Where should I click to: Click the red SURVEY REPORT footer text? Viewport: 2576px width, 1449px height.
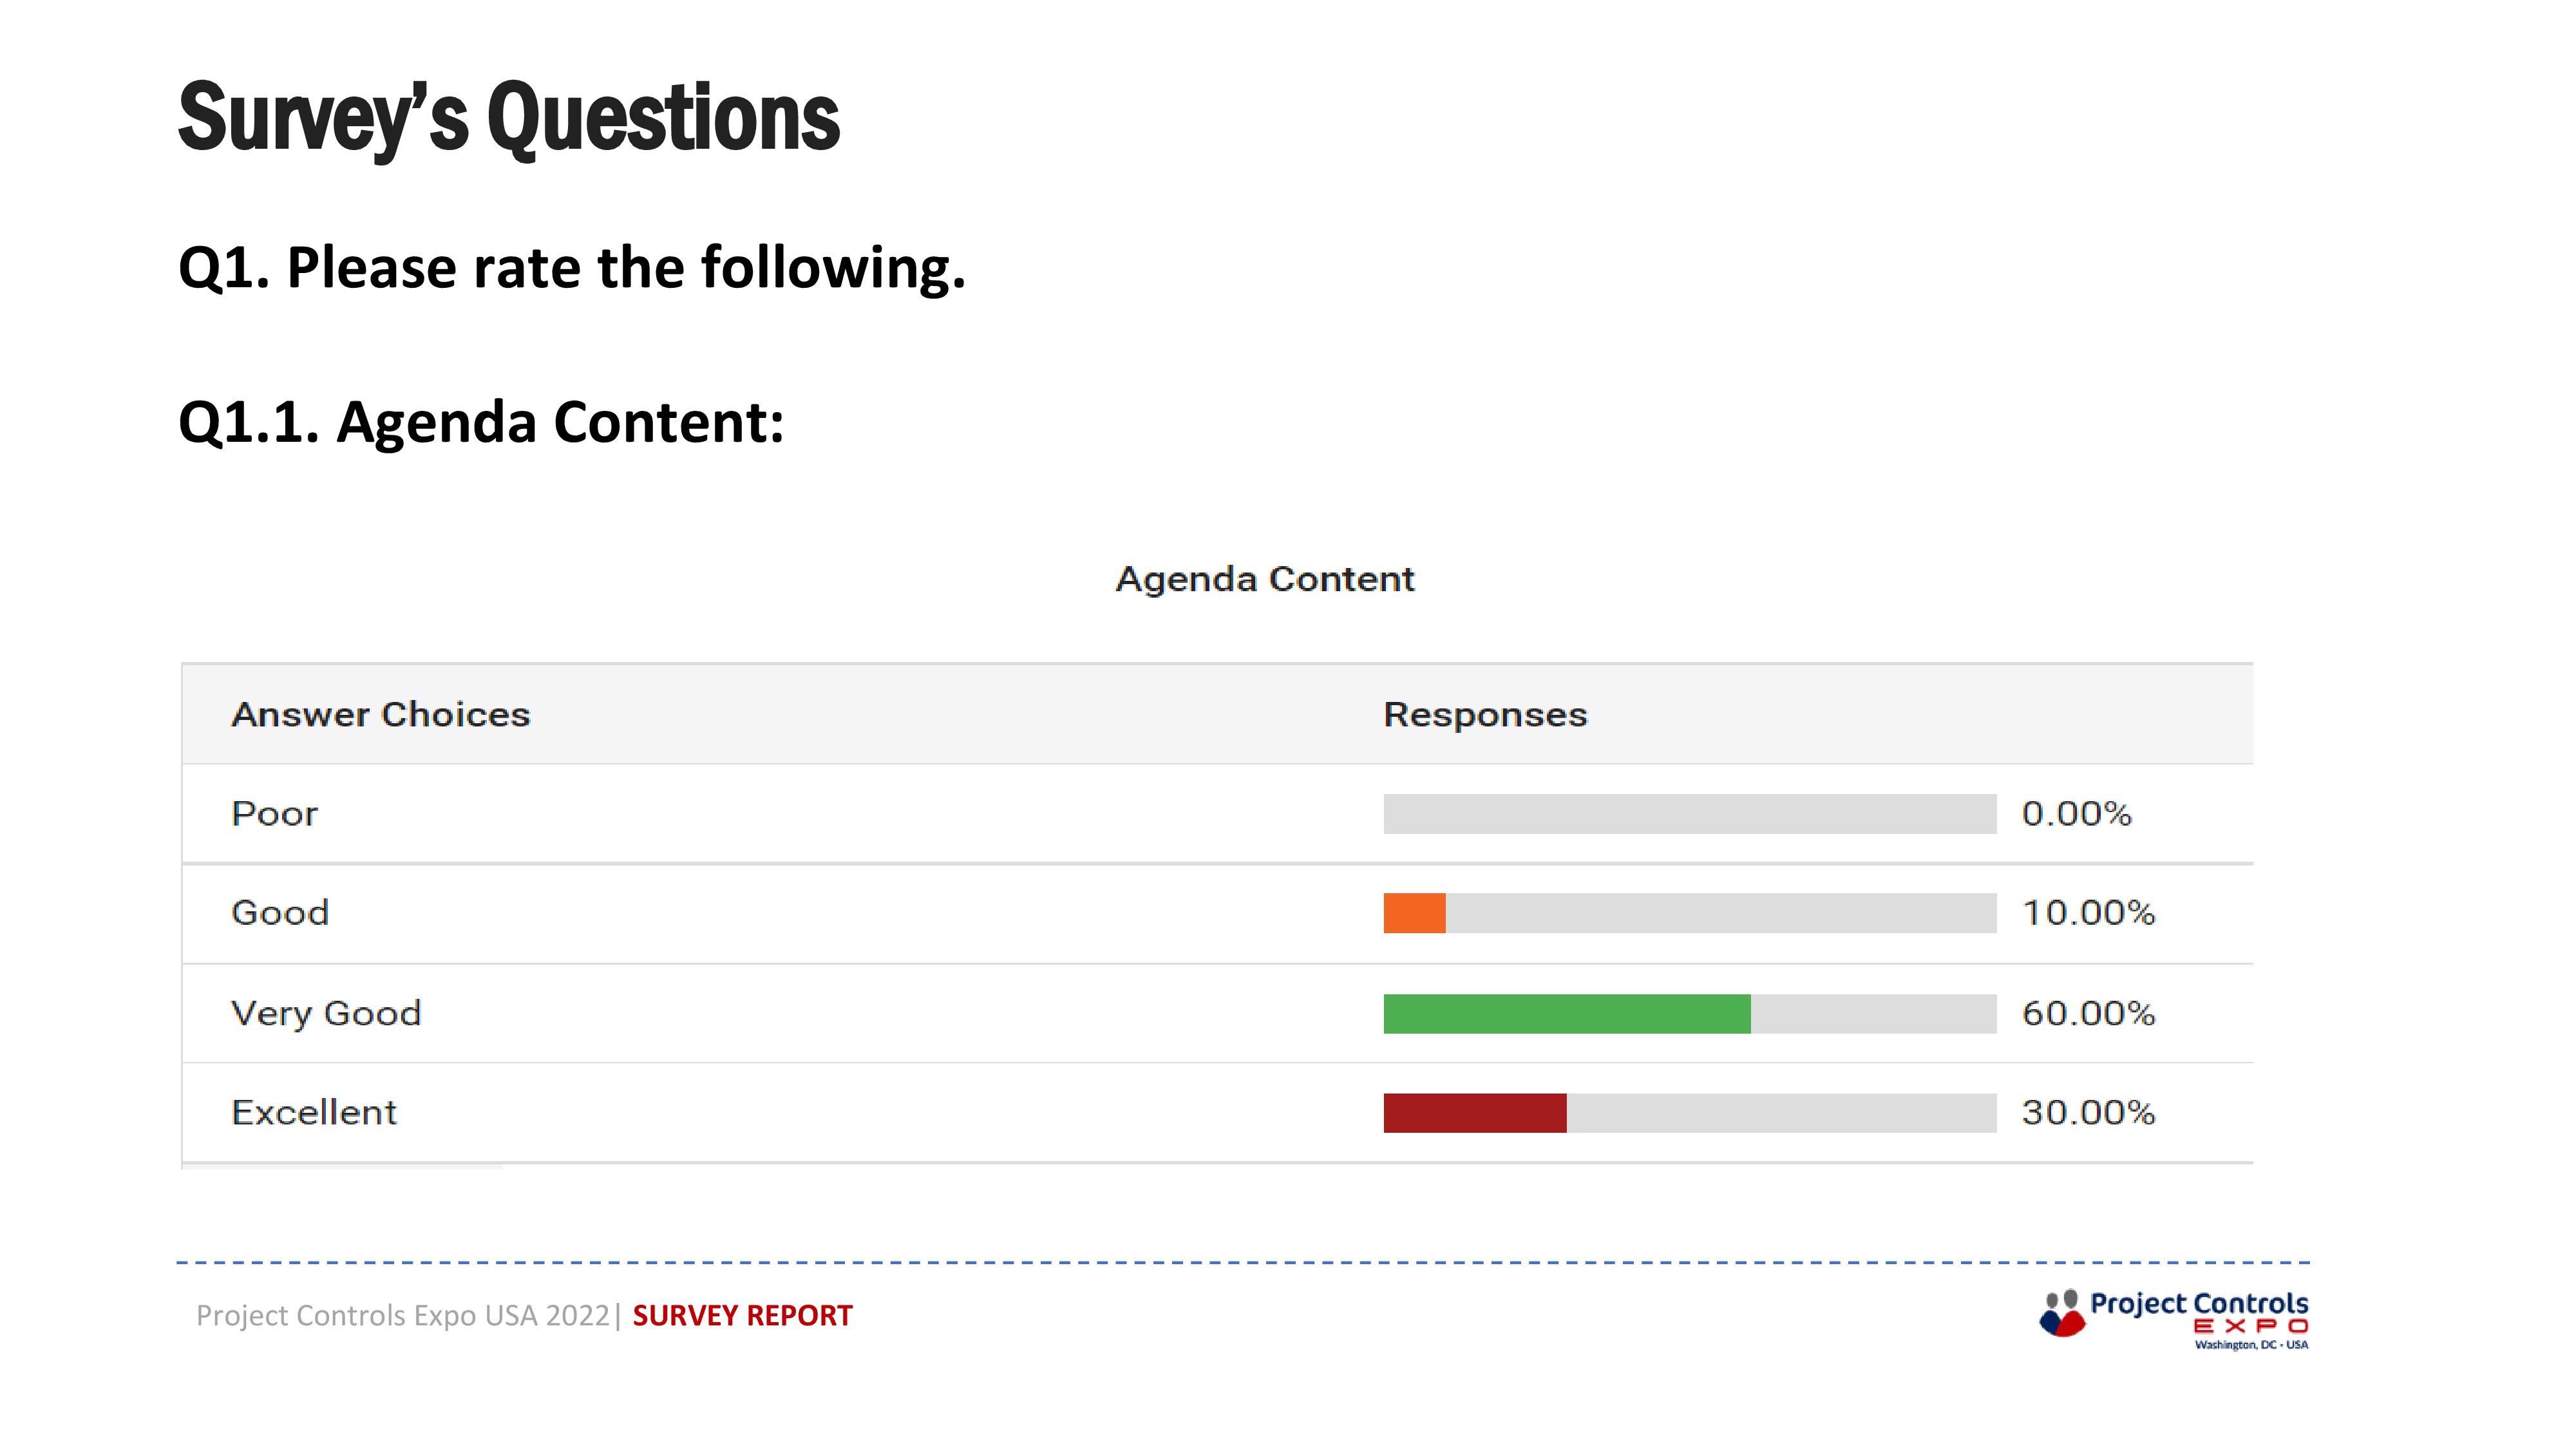(x=742, y=1316)
